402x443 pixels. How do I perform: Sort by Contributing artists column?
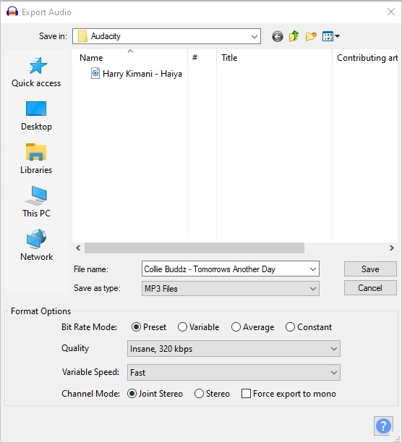(365, 58)
